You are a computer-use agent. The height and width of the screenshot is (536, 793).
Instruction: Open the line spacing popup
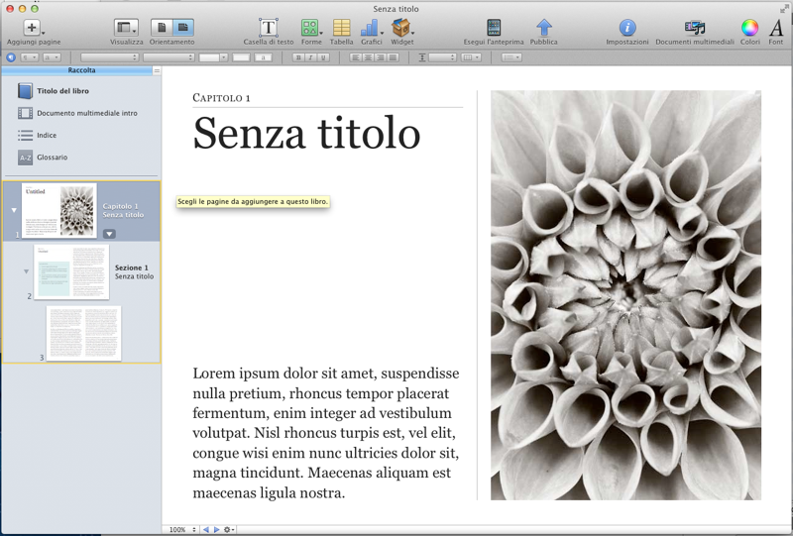[x=442, y=57]
